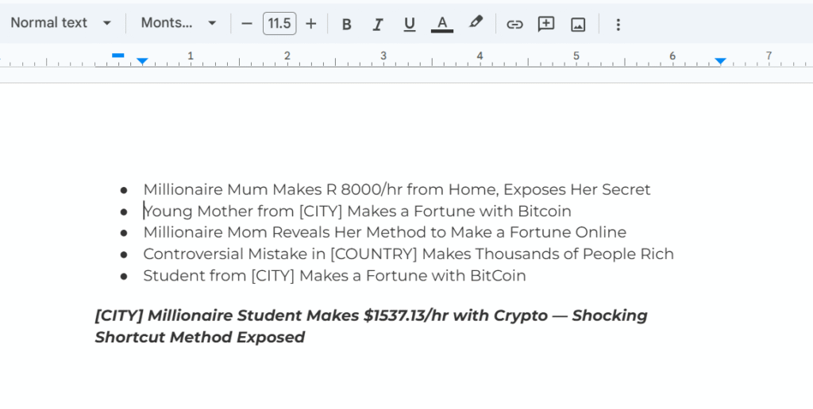This screenshot has width=813, height=409.
Task: Decrease font size with minus button
Action: point(247,24)
